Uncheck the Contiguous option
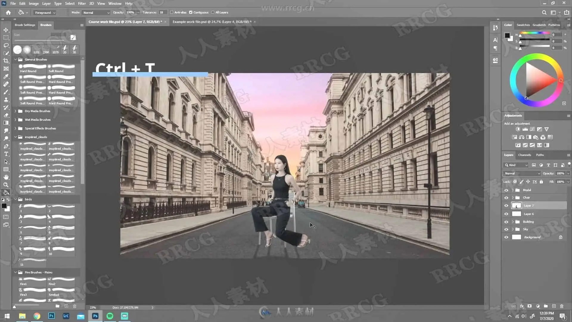 click(x=191, y=13)
